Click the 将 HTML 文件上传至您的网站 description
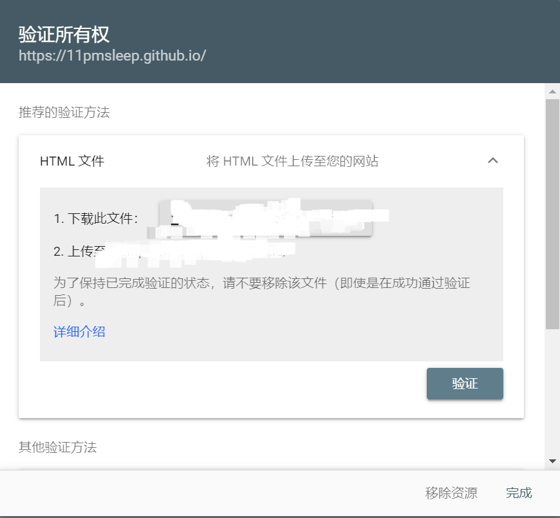The height and width of the screenshot is (518, 560). click(x=292, y=161)
